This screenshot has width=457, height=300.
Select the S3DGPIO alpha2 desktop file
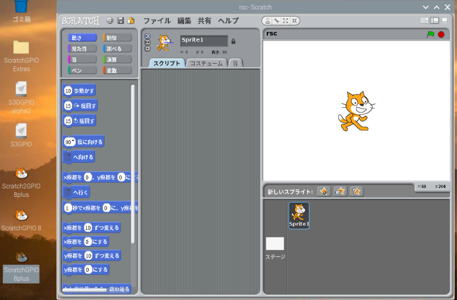[21, 98]
